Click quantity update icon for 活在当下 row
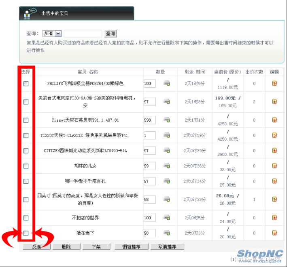The height and width of the screenshot is (267, 287). [x=166, y=233]
